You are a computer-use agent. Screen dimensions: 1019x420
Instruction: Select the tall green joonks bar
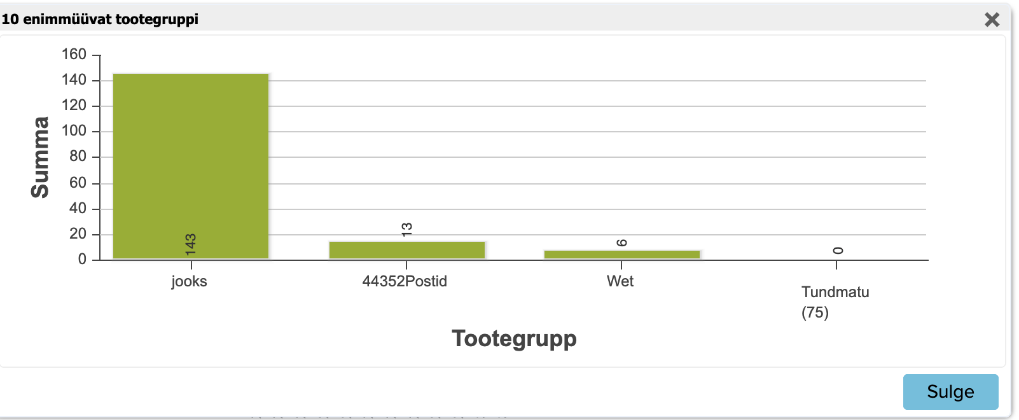(191, 166)
